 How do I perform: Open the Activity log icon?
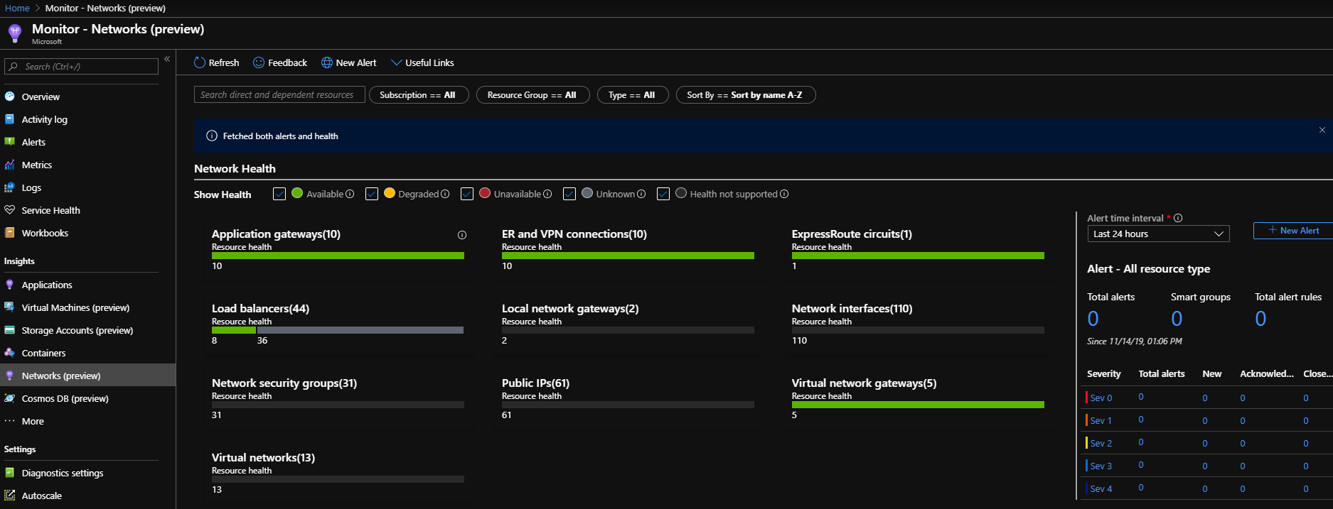(x=10, y=119)
